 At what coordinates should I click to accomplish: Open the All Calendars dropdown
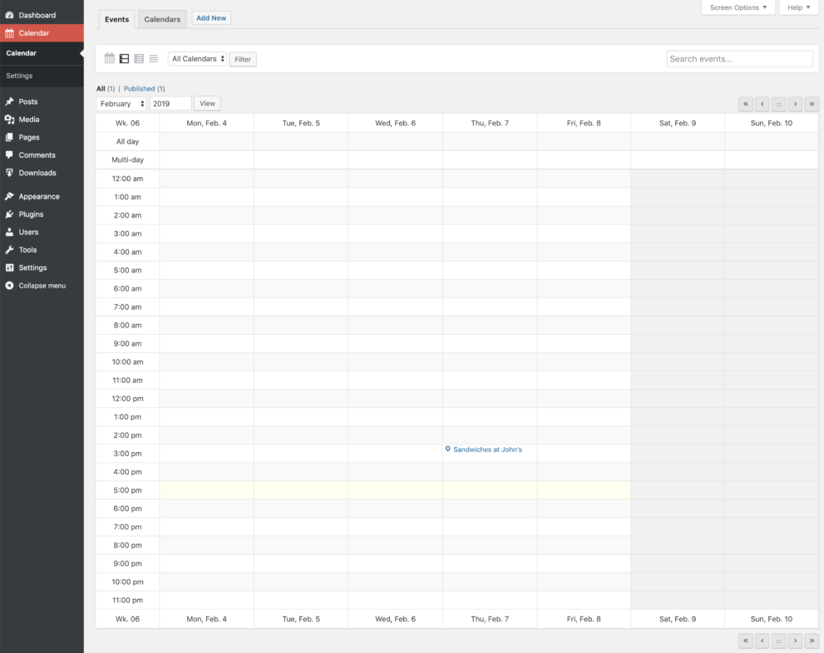click(x=198, y=59)
